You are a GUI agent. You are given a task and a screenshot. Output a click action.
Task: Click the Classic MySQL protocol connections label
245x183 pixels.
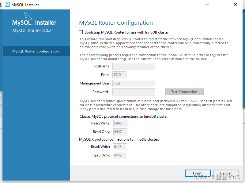tap(124, 117)
